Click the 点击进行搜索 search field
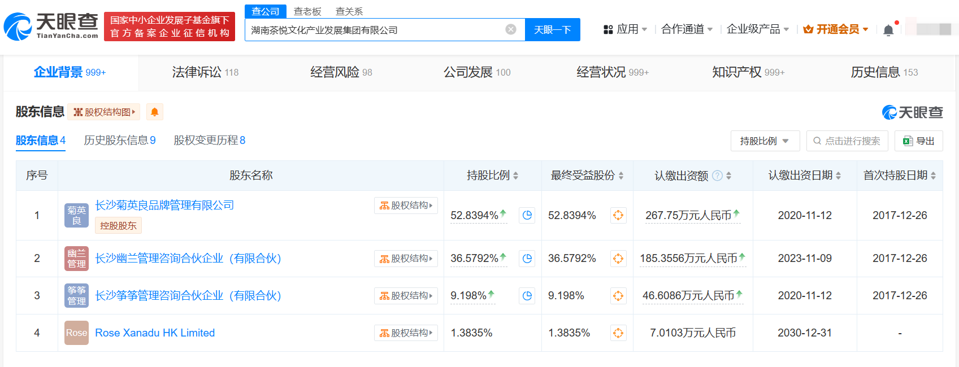This screenshot has height=367, width=959. 847,141
